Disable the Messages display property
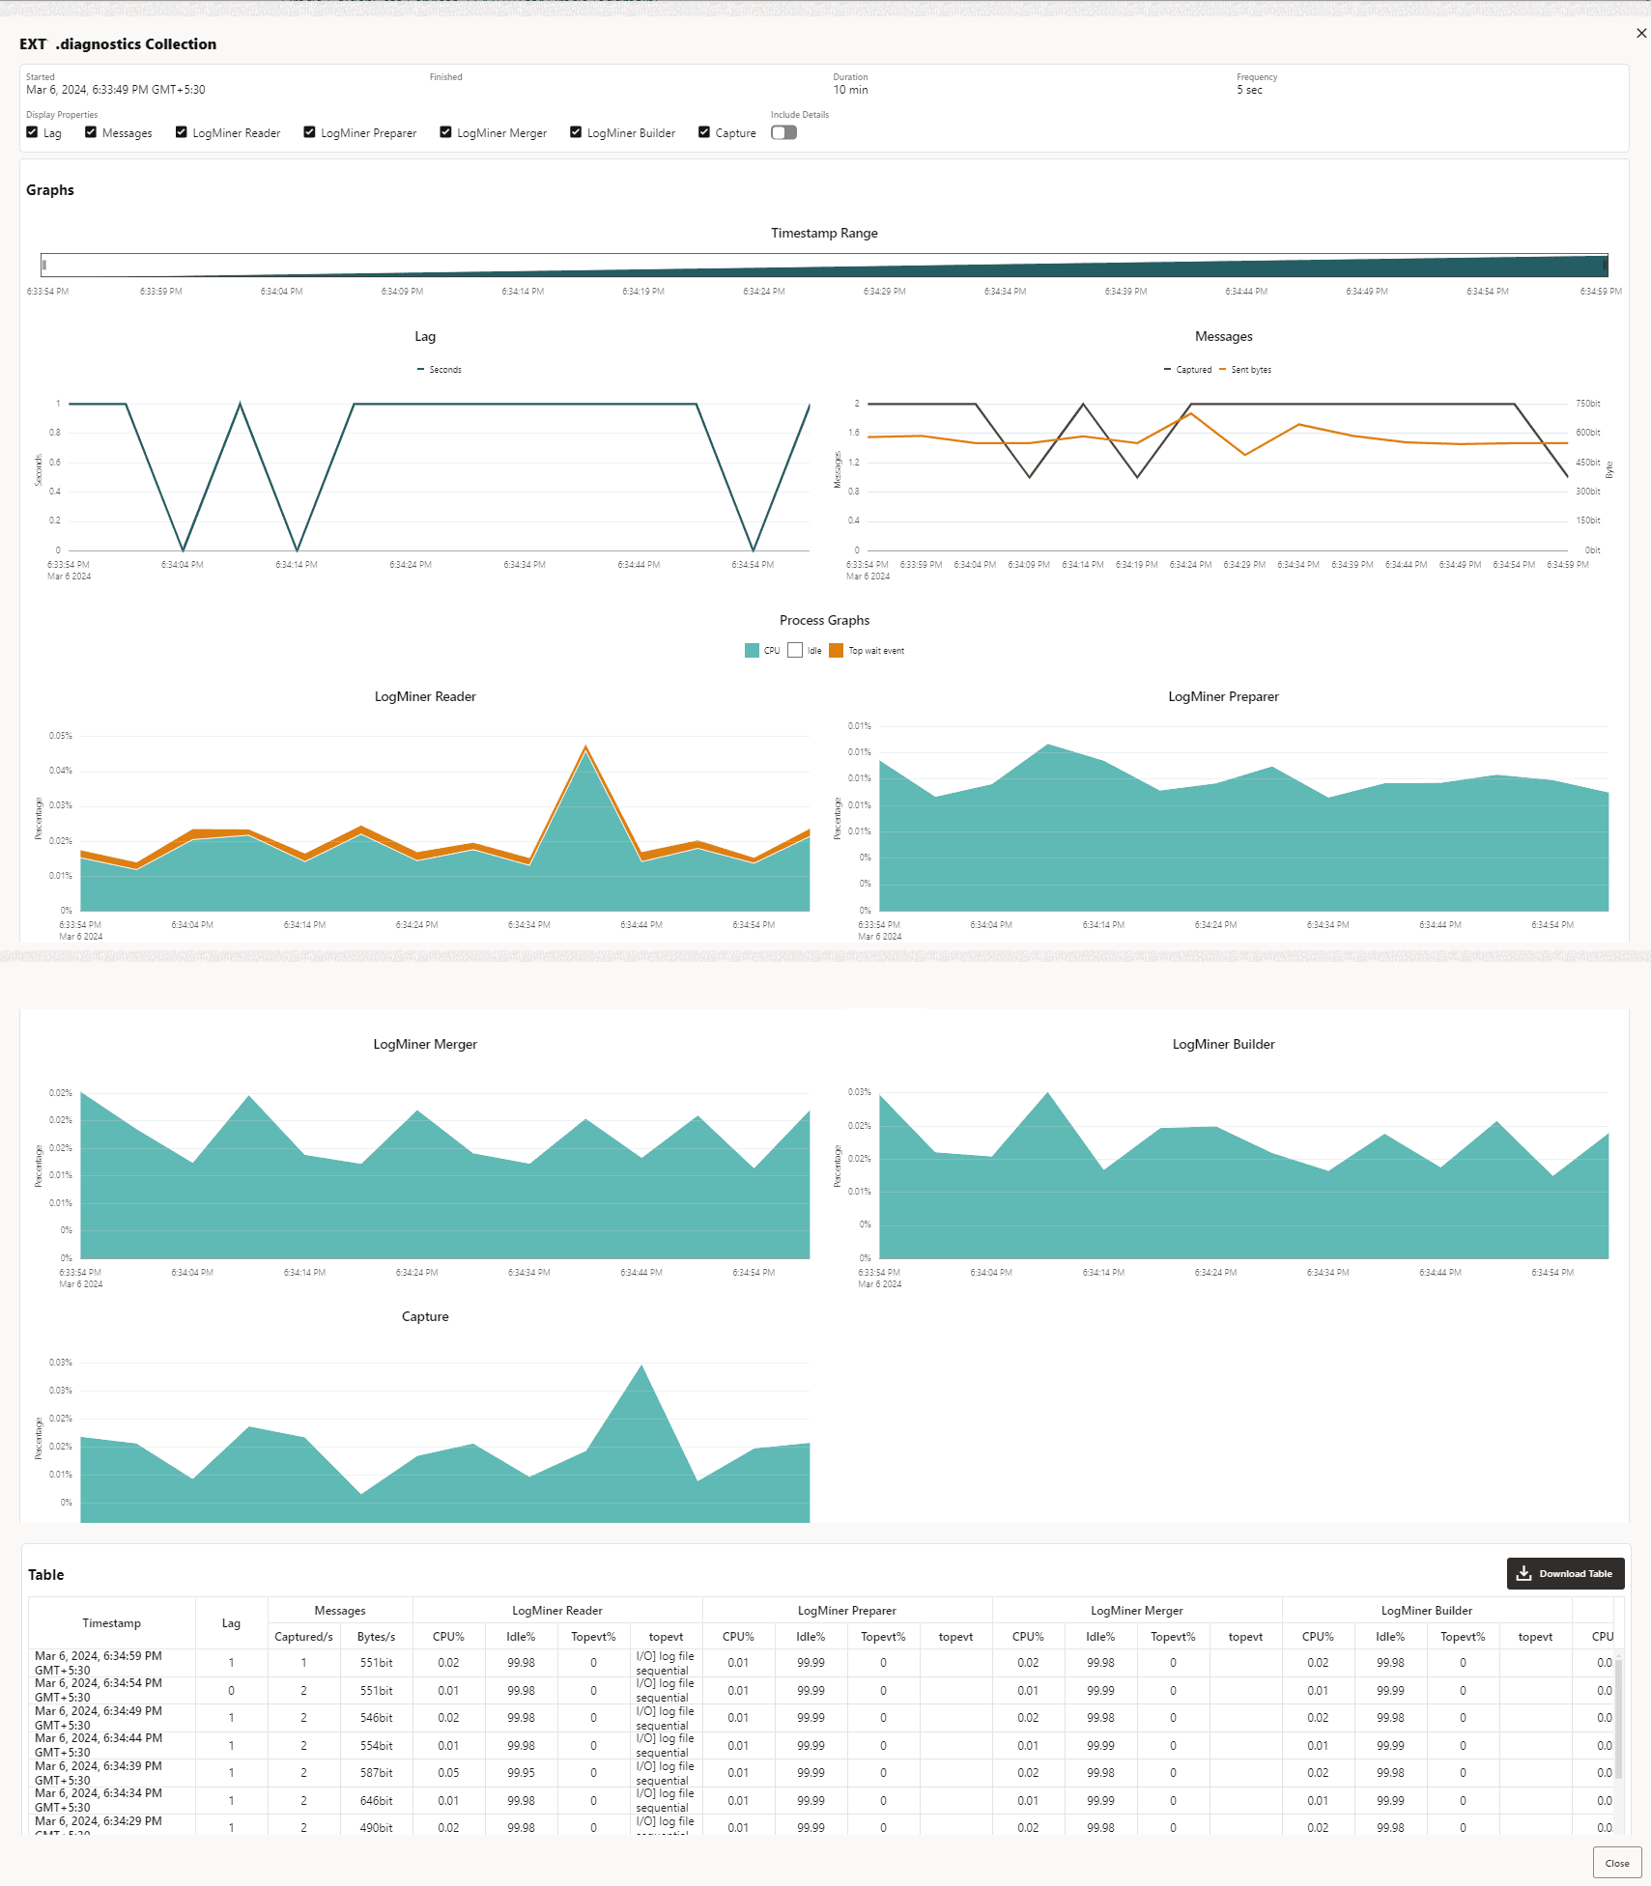Screen dimensions: 1651x1886 [91, 131]
